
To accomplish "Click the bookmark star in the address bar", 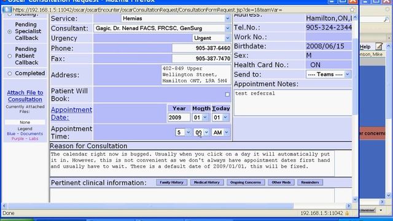I will 352,10.
